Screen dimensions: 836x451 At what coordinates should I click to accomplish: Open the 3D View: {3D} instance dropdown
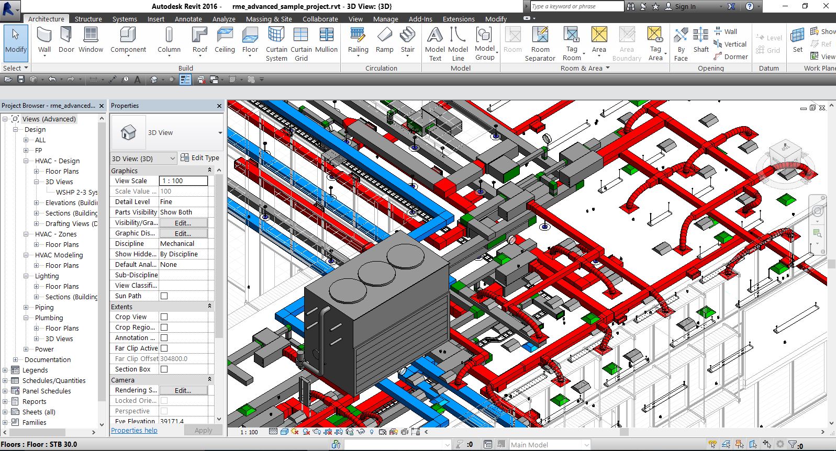[x=143, y=158]
